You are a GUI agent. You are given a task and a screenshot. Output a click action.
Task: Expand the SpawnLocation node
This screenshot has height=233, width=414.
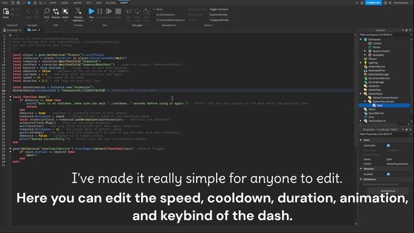click(365, 51)
